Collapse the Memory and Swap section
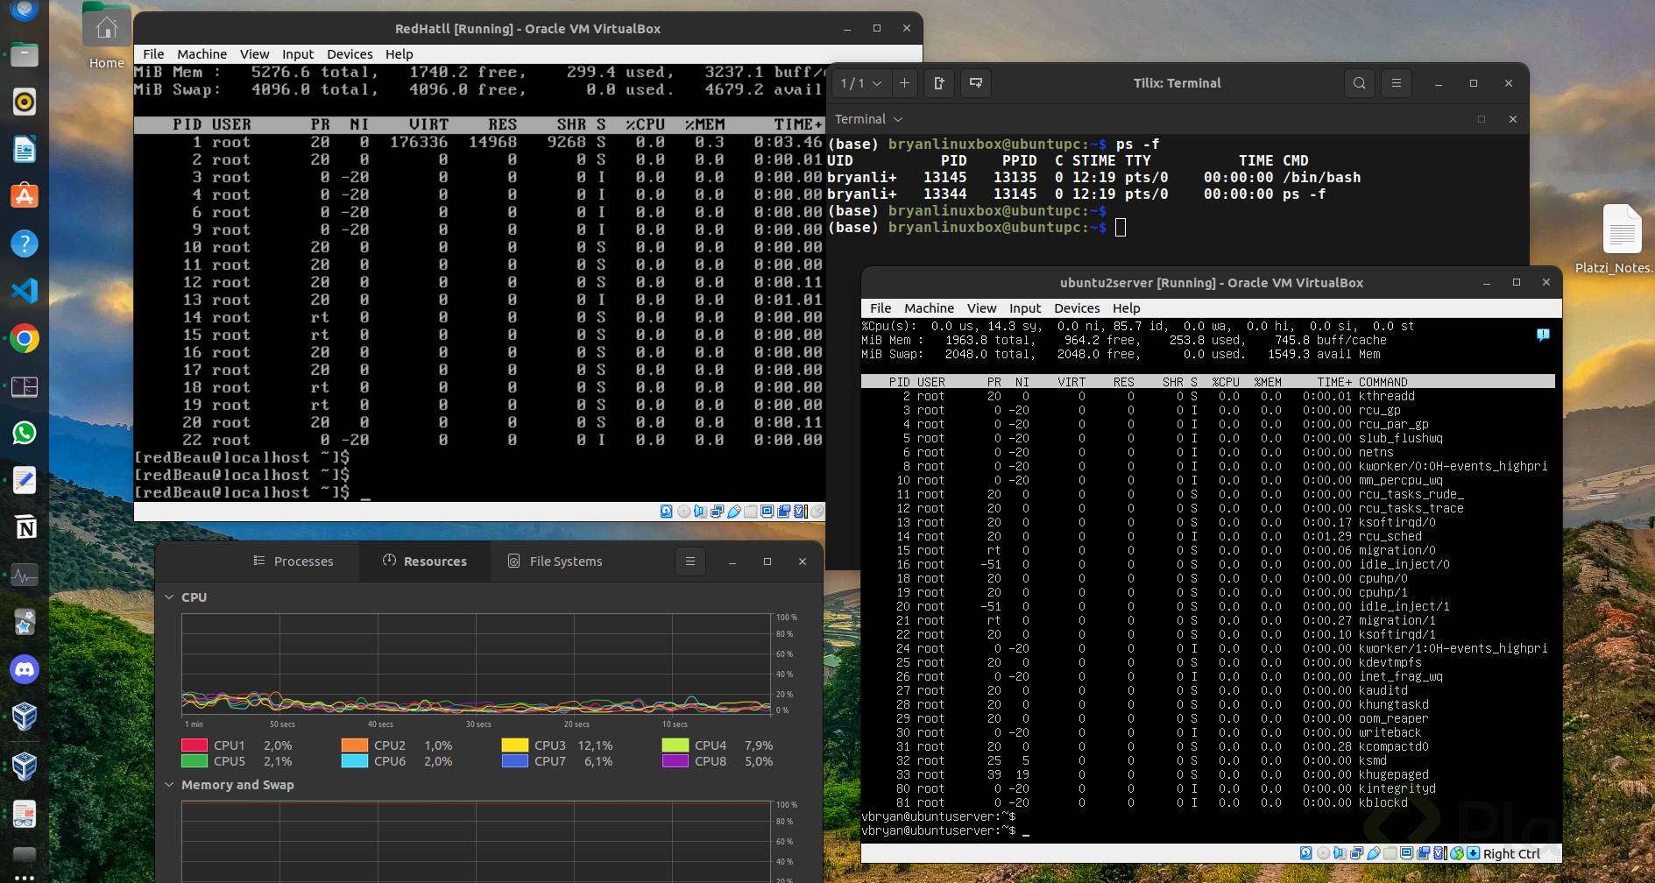Screen dimensions: 1655x883 point(169,785)
